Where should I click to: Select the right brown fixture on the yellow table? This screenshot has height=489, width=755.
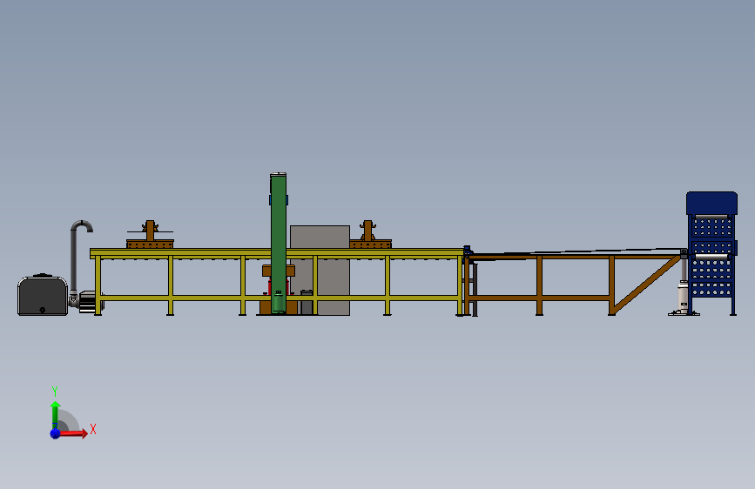point(370,236)
